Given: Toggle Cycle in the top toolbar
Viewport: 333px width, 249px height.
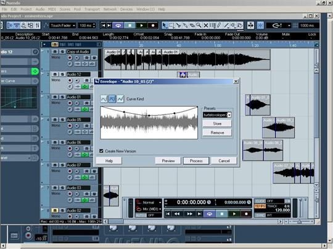Looking at the screenshot, I should click(118, 25).
